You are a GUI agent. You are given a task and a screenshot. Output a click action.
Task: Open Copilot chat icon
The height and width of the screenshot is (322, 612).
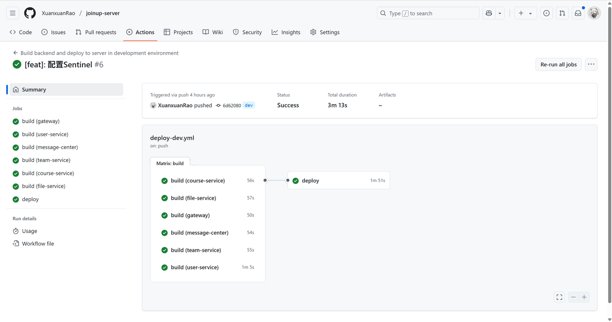(489, 13)
